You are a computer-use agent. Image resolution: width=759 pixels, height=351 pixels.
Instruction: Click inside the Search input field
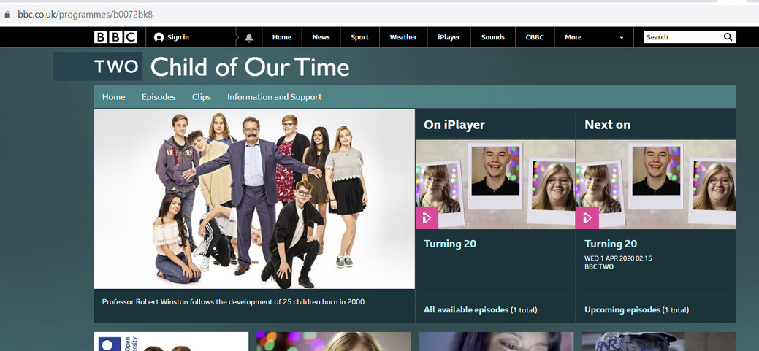point(682,37)
